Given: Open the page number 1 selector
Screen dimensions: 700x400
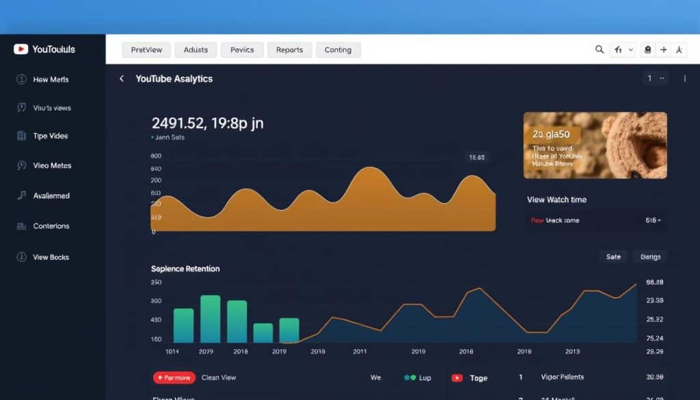Looking at the screenshot, I should (x=656, y=79).
